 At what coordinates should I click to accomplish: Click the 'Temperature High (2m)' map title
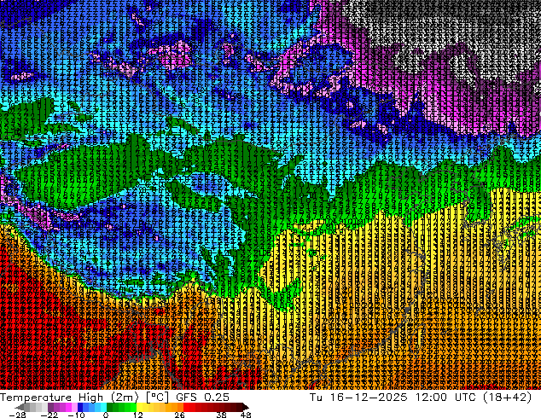[69, 398]
